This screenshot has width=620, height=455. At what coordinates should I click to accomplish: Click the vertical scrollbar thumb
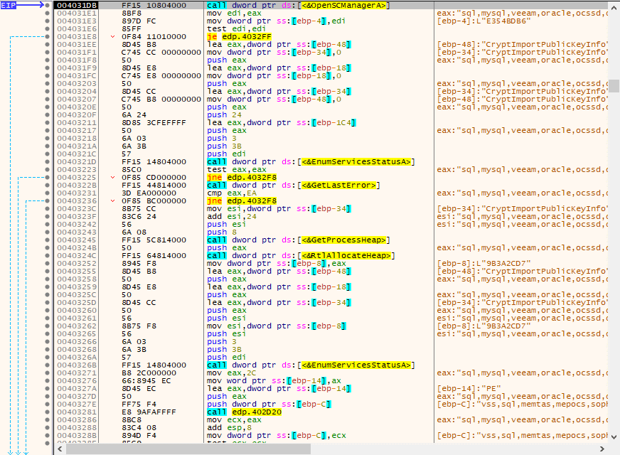(614, 86)
